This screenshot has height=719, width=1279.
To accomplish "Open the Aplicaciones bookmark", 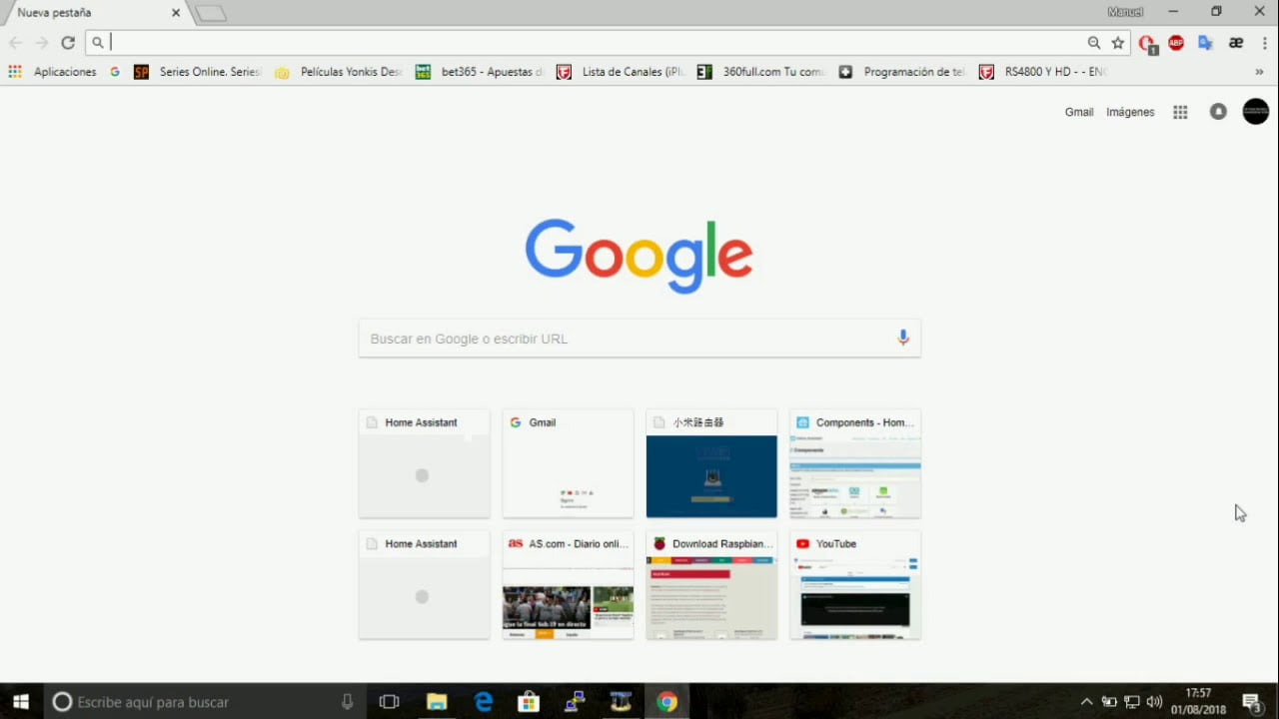I will 52,72.
